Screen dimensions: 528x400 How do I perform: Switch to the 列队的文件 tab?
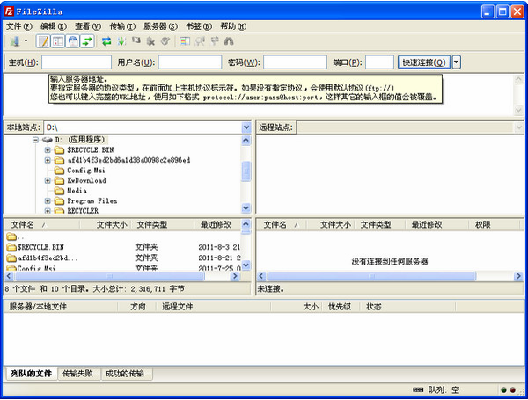tap(31, 374)
